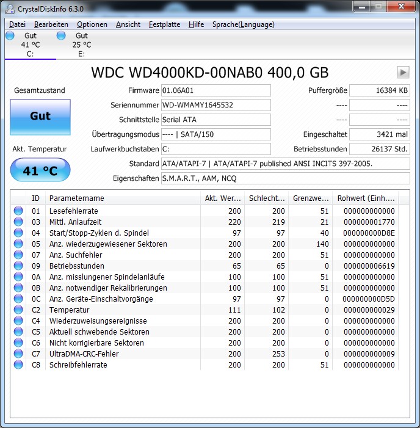Image resolution: width=420 pixels, height=428 pixels.
Task: Click status orb of Wiederzuweisungsereignisse row
Action: click(x=18, y=321)
